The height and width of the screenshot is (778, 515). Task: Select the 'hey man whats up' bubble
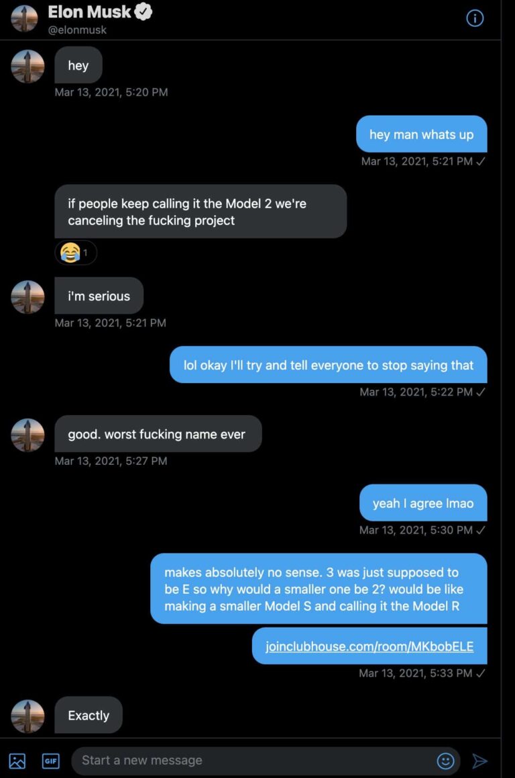421,134
